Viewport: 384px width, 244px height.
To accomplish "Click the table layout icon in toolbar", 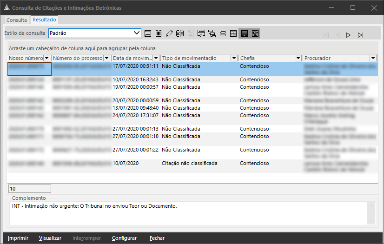I will tap(233, 33).
